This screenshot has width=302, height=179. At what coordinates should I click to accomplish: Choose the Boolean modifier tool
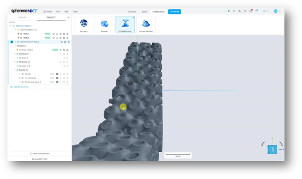coord(104,24)
